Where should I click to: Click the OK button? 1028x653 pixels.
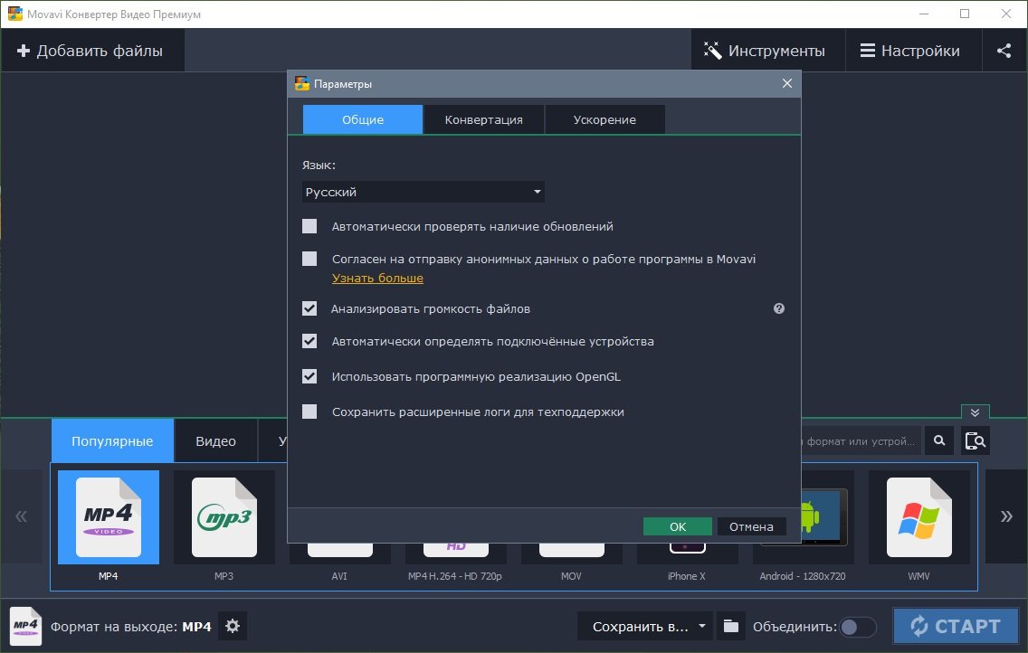[x=678, y=526]
